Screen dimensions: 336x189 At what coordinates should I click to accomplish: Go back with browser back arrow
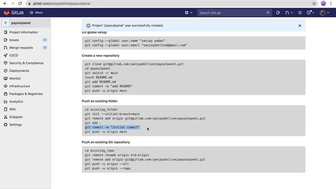coord(5,4)
